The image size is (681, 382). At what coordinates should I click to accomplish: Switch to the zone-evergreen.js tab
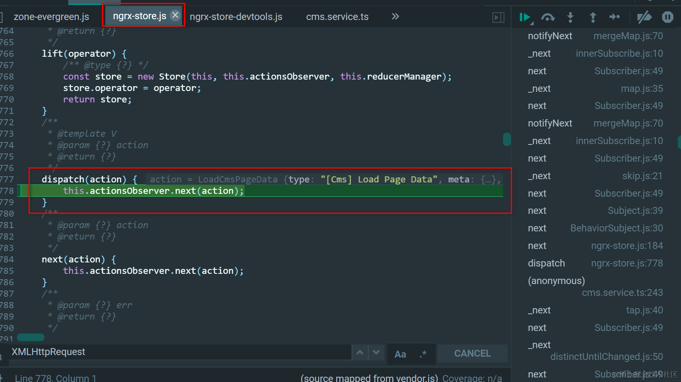(51, 17)
